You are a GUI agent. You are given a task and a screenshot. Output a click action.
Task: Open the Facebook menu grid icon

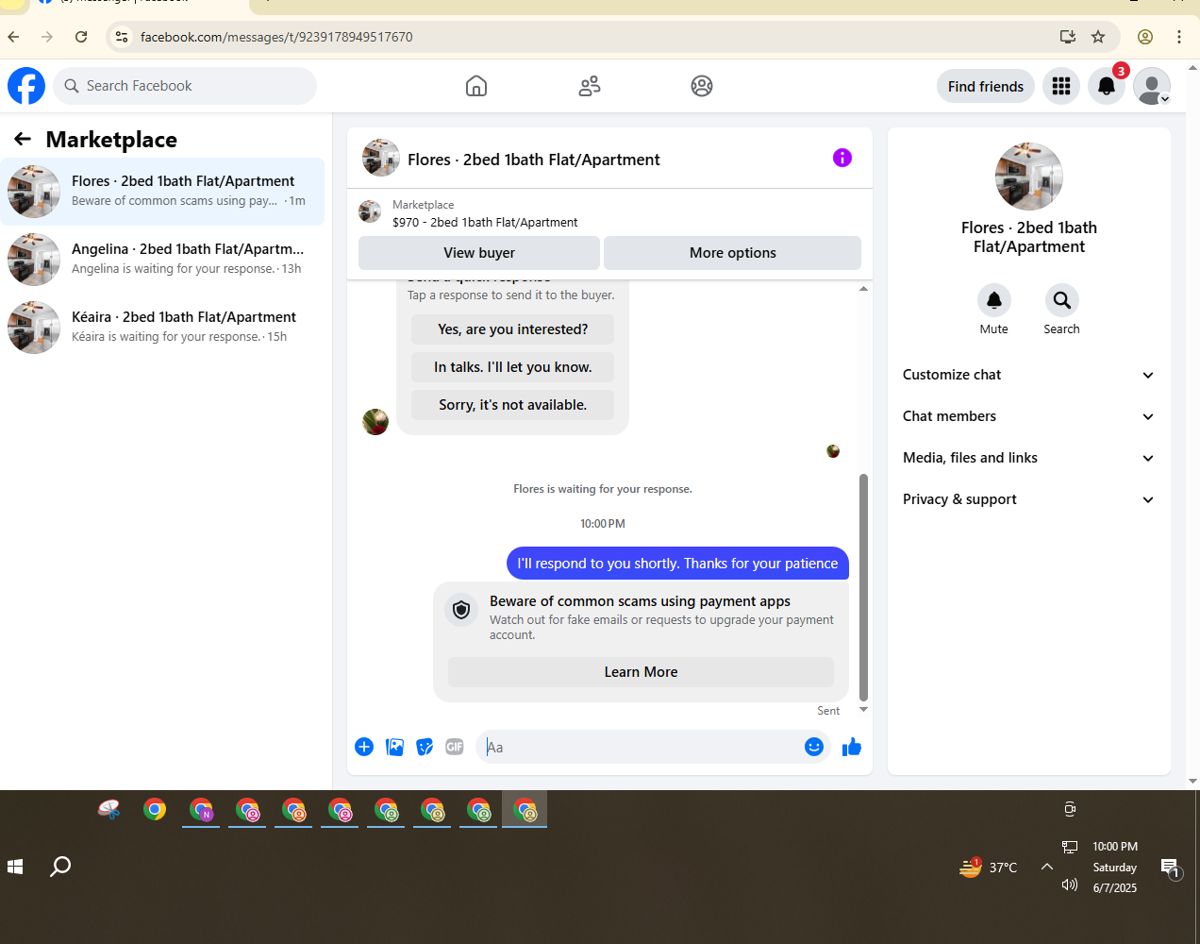pos(1061,86)
